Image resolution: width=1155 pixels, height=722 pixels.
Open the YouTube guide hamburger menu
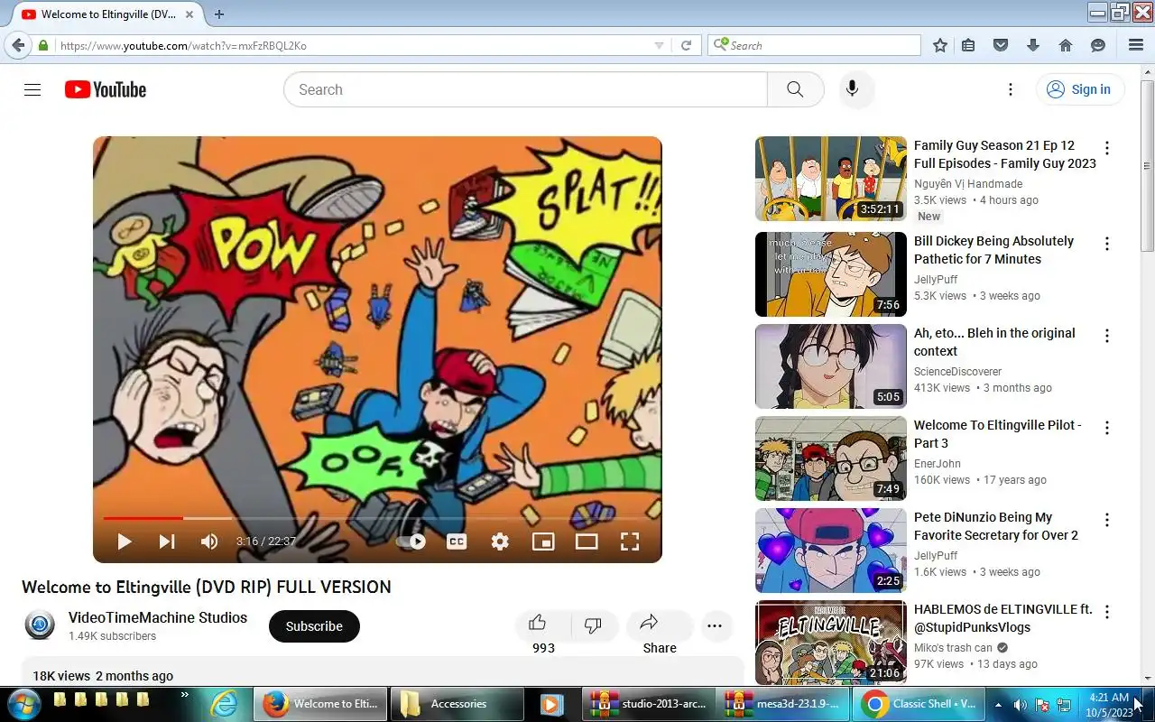point(32,89)
